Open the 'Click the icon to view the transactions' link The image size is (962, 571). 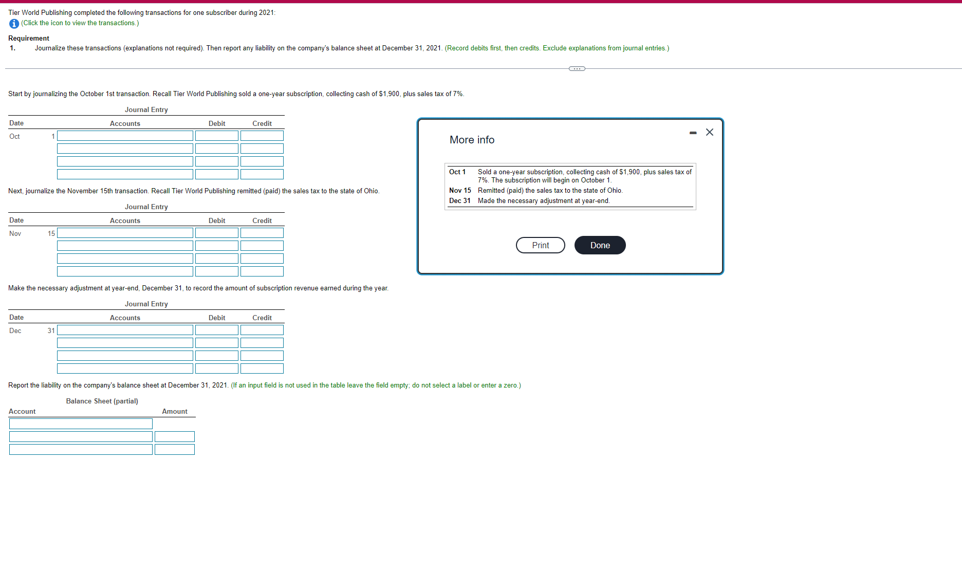click(80, 23)
